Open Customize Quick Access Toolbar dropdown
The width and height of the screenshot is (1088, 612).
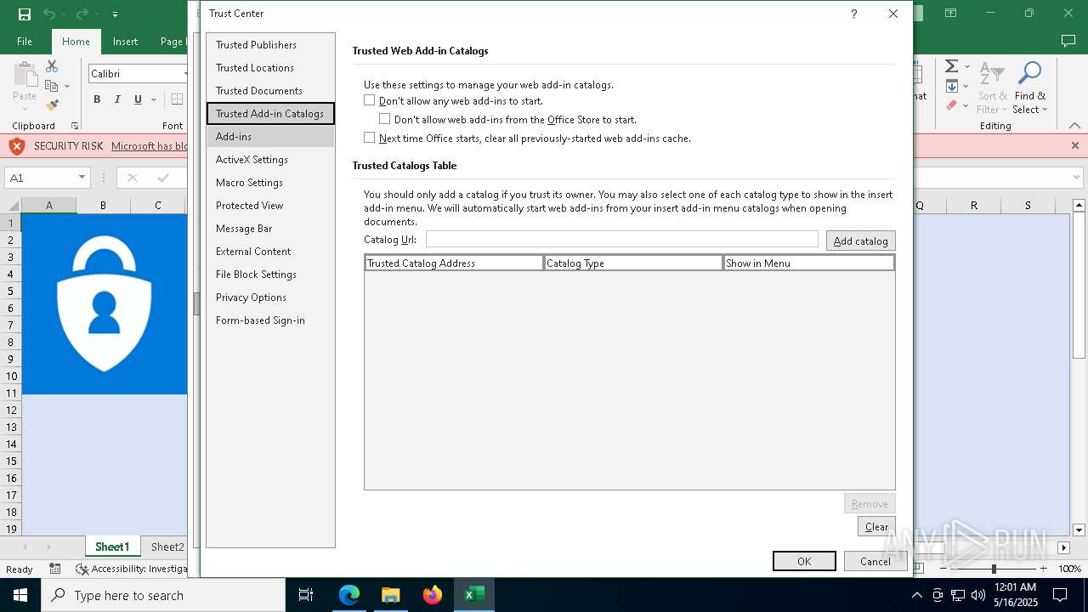(x=116, y=14)
